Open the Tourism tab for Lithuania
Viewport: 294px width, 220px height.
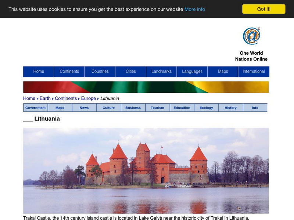(157, 107)
